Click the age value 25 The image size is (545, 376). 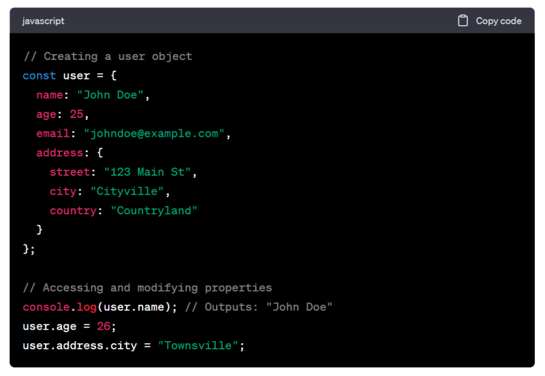coord(76,114)
